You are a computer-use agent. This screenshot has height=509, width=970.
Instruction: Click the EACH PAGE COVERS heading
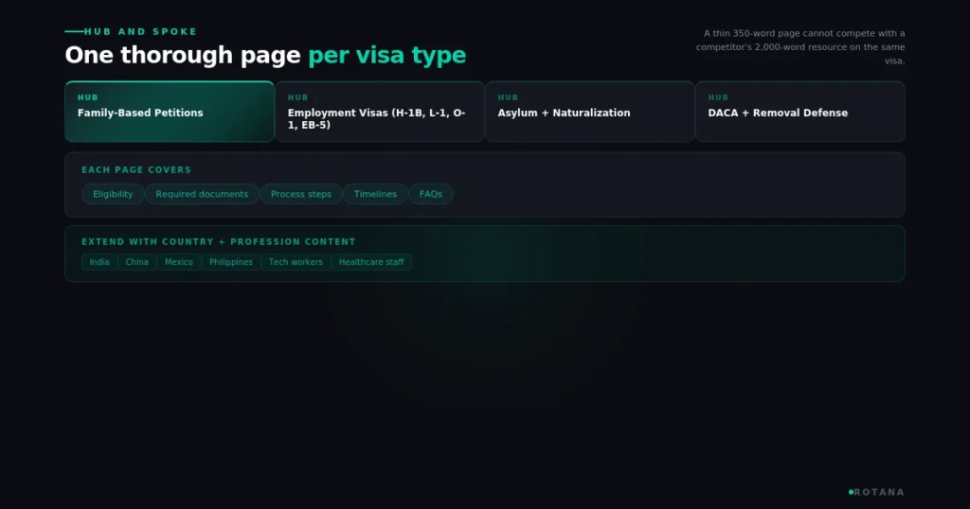click(136, 170)
